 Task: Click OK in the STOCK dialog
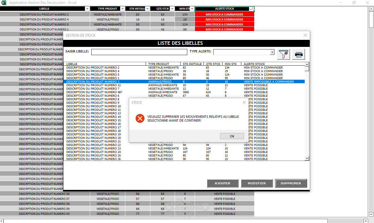[x=232, y=136]
